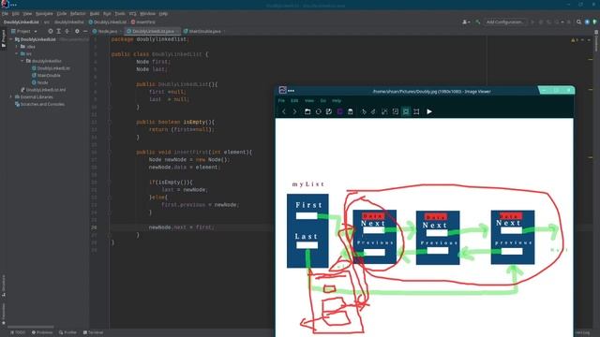Image resolution: width=600 pixels, height=337 pixels.
Task: Toggle the highlighted fit-to-window button in Image Viewer
Action: click(x=406, y=111)
